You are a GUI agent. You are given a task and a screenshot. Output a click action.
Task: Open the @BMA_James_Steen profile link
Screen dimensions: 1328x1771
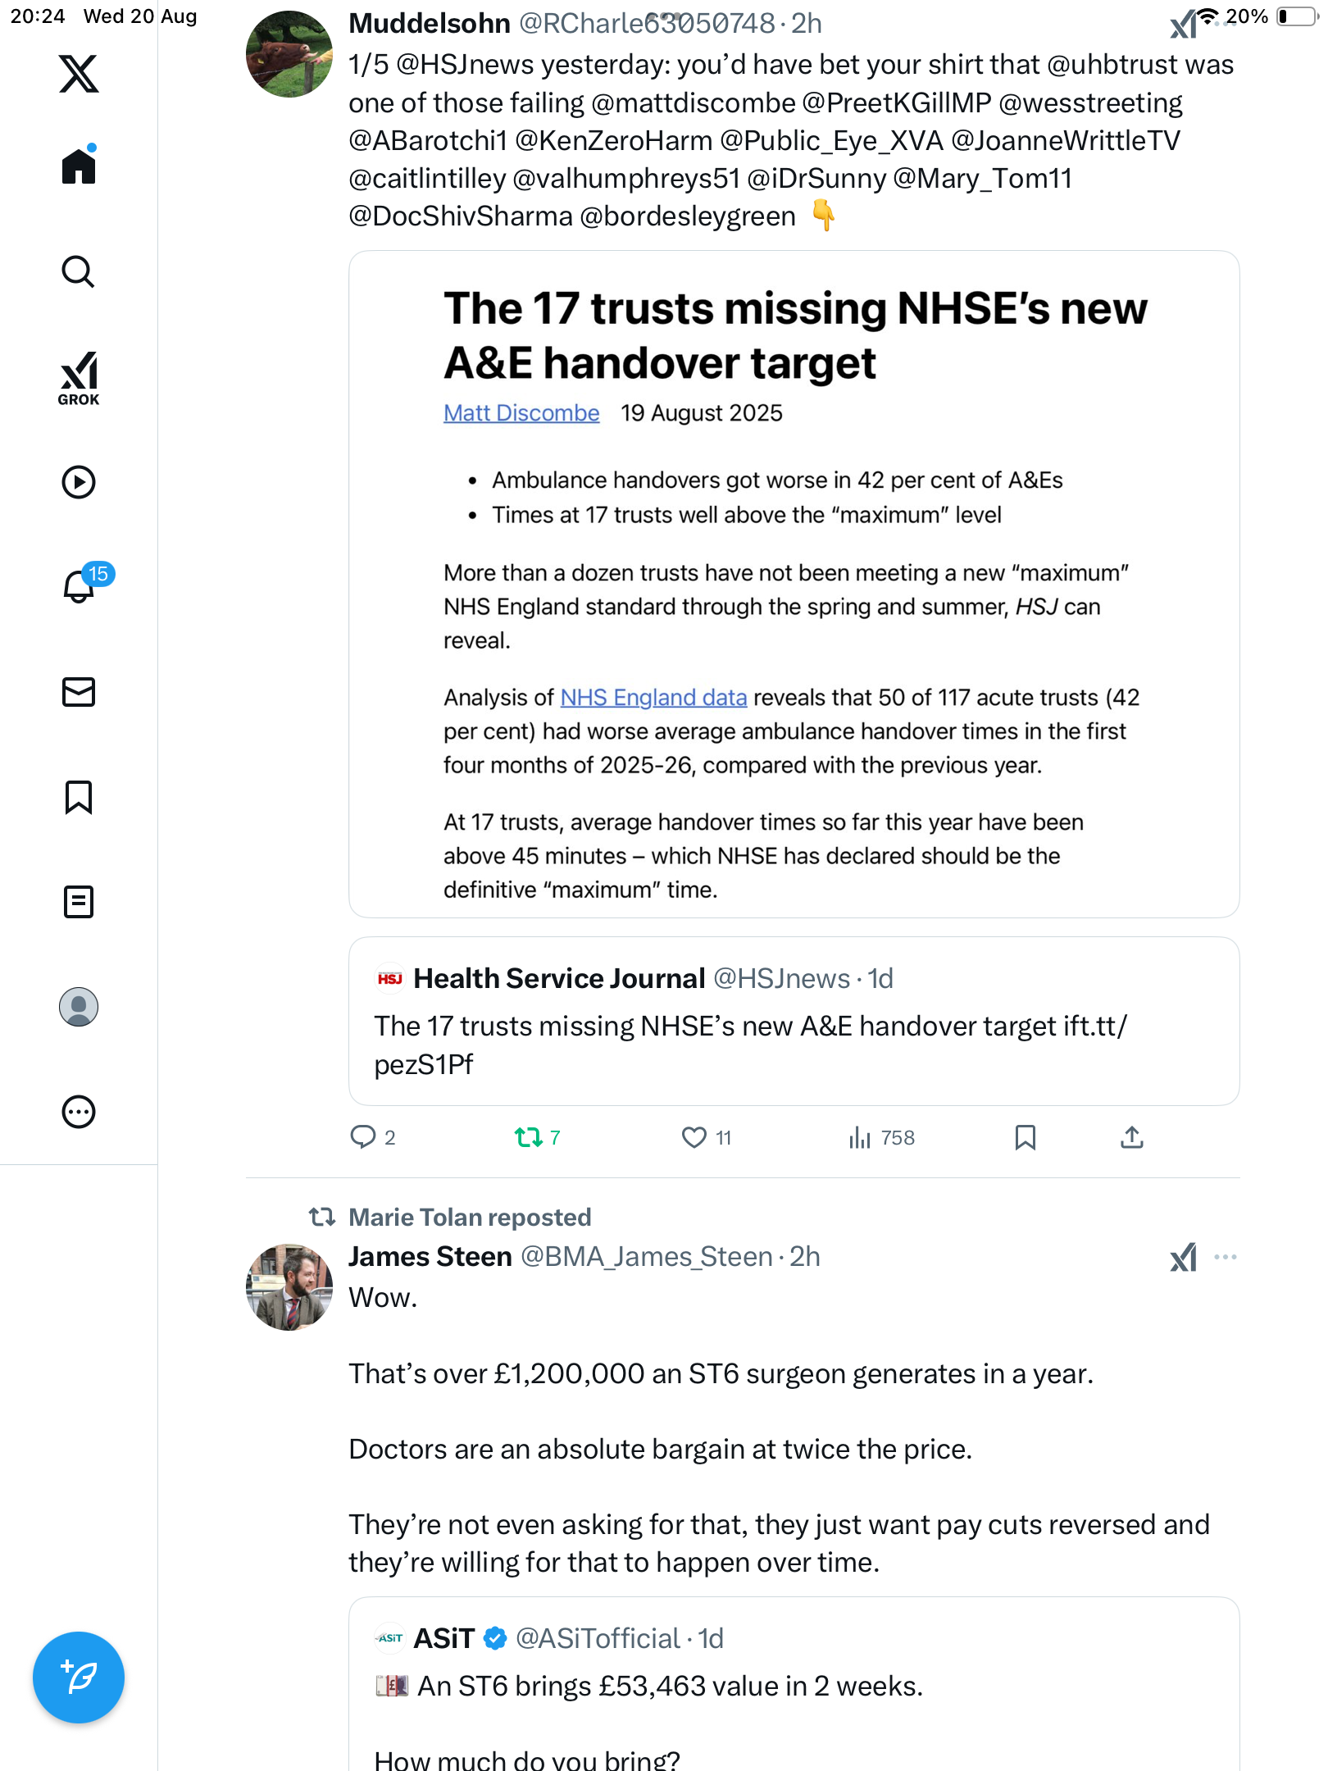(x=647, y=1257)
